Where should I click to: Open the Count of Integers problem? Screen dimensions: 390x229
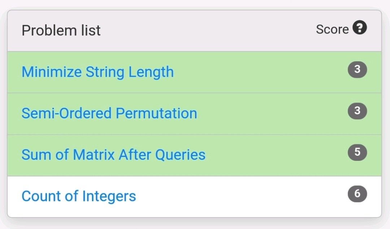tap(79, 197)
